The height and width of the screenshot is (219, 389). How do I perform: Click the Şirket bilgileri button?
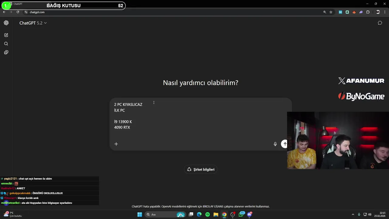[201, 169]
